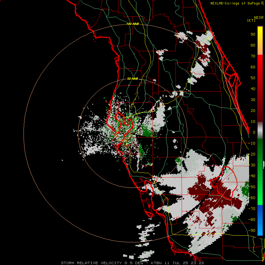Click the 60 value on the velocity scale
The height and width of the screenshot is (265, 265).
[253, 67]
